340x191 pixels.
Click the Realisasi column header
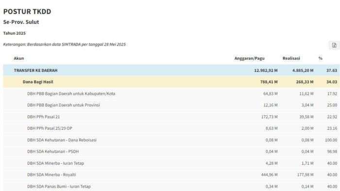(x=291, y=58)
